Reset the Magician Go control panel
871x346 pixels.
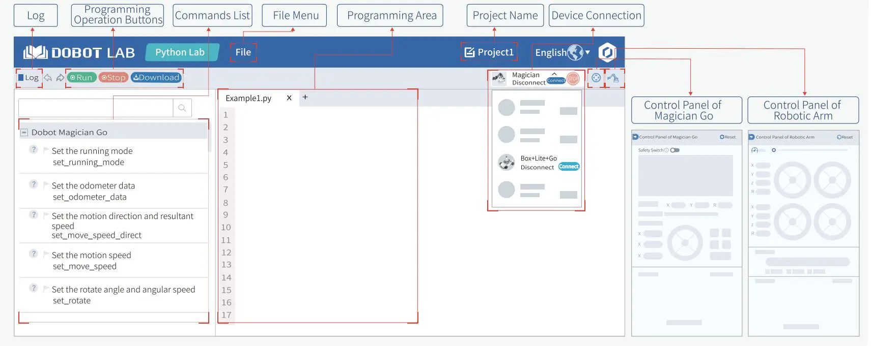[x=728, y=137]
